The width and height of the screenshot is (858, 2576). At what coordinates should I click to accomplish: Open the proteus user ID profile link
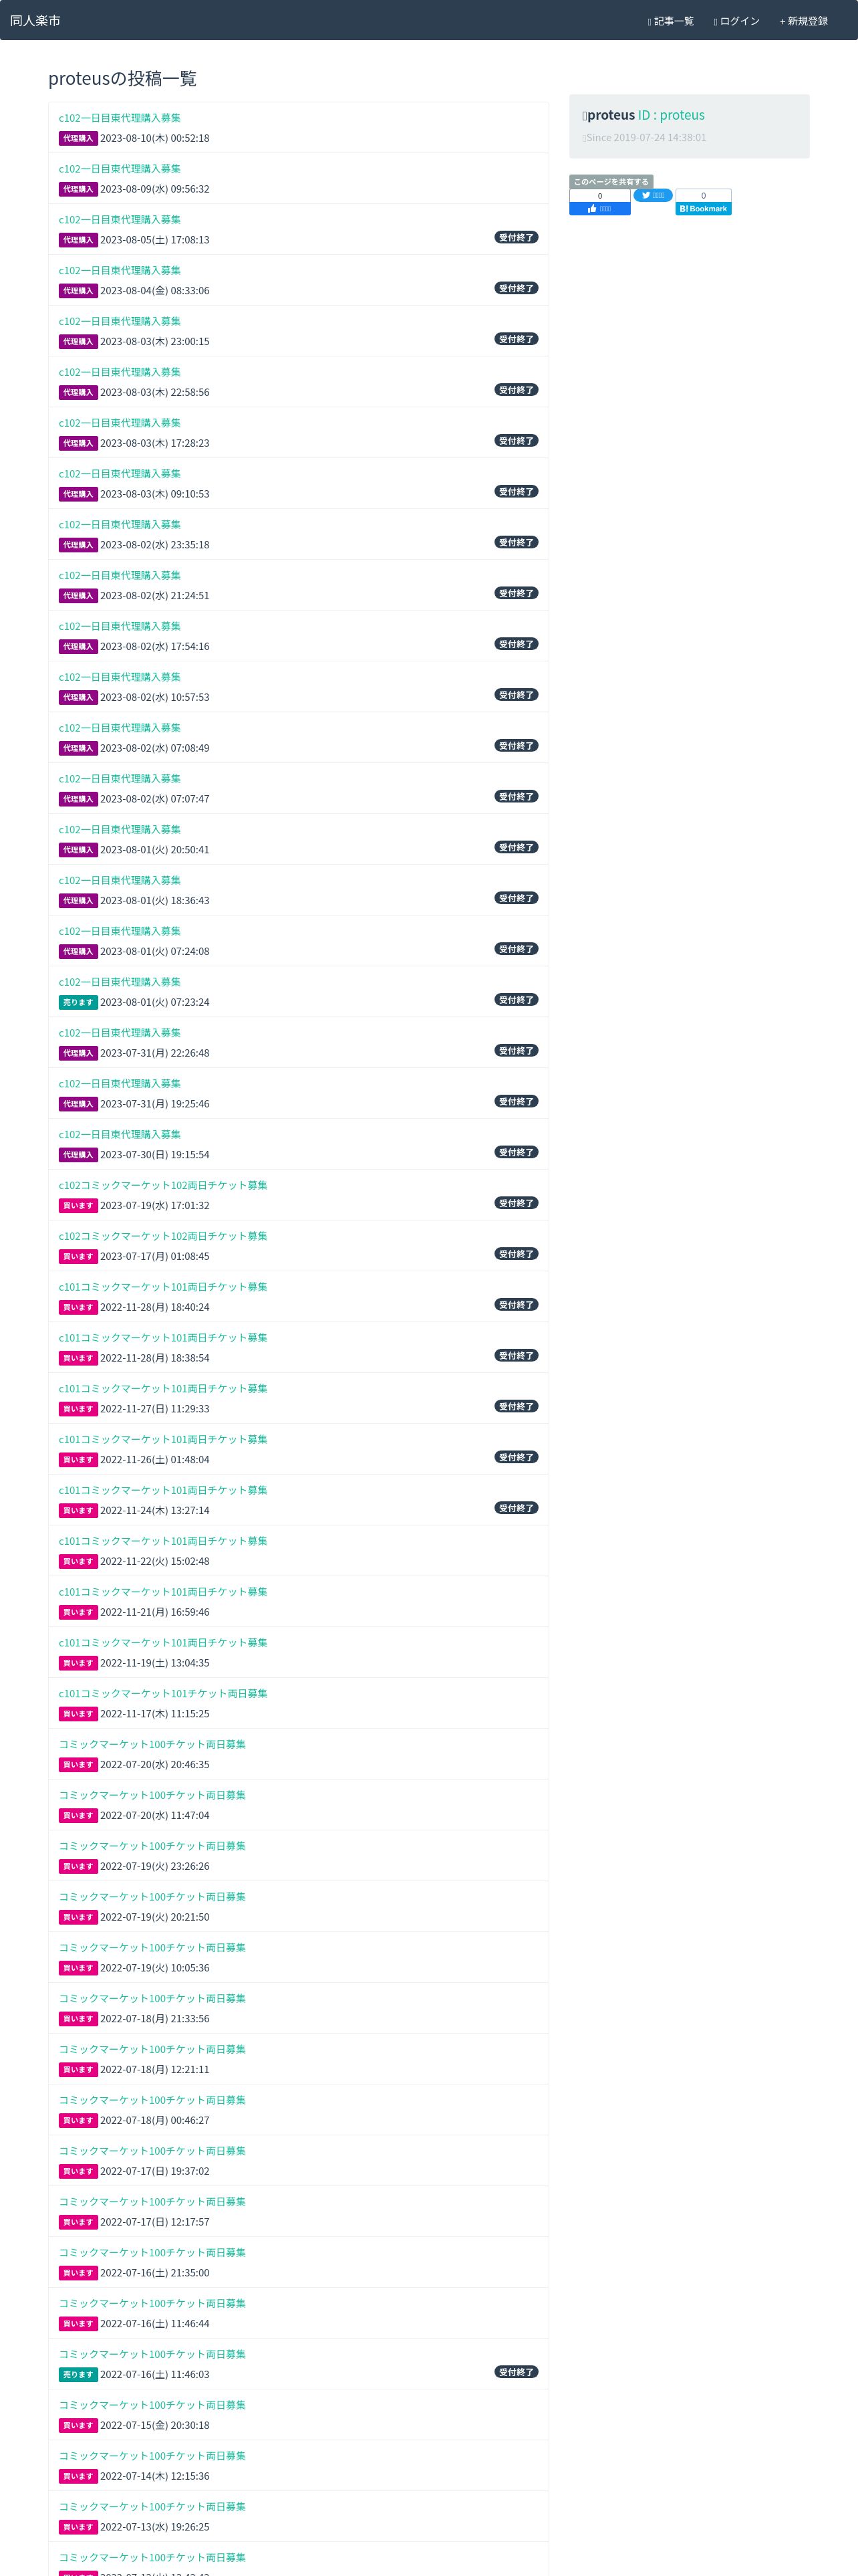click(x=671, y=116)
